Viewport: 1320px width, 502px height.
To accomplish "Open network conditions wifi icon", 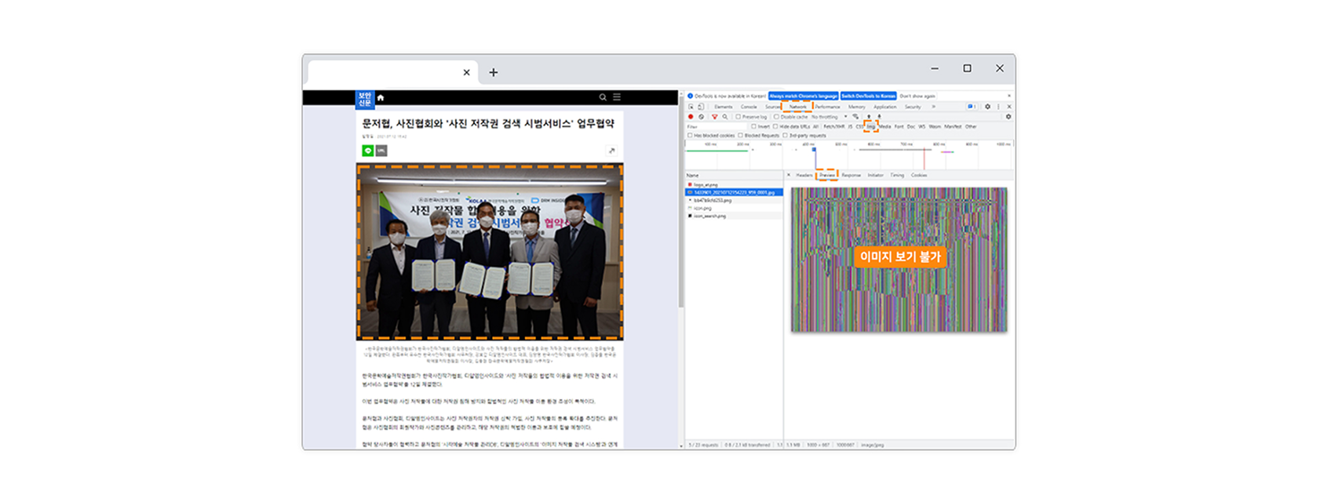I will point(855,117).
